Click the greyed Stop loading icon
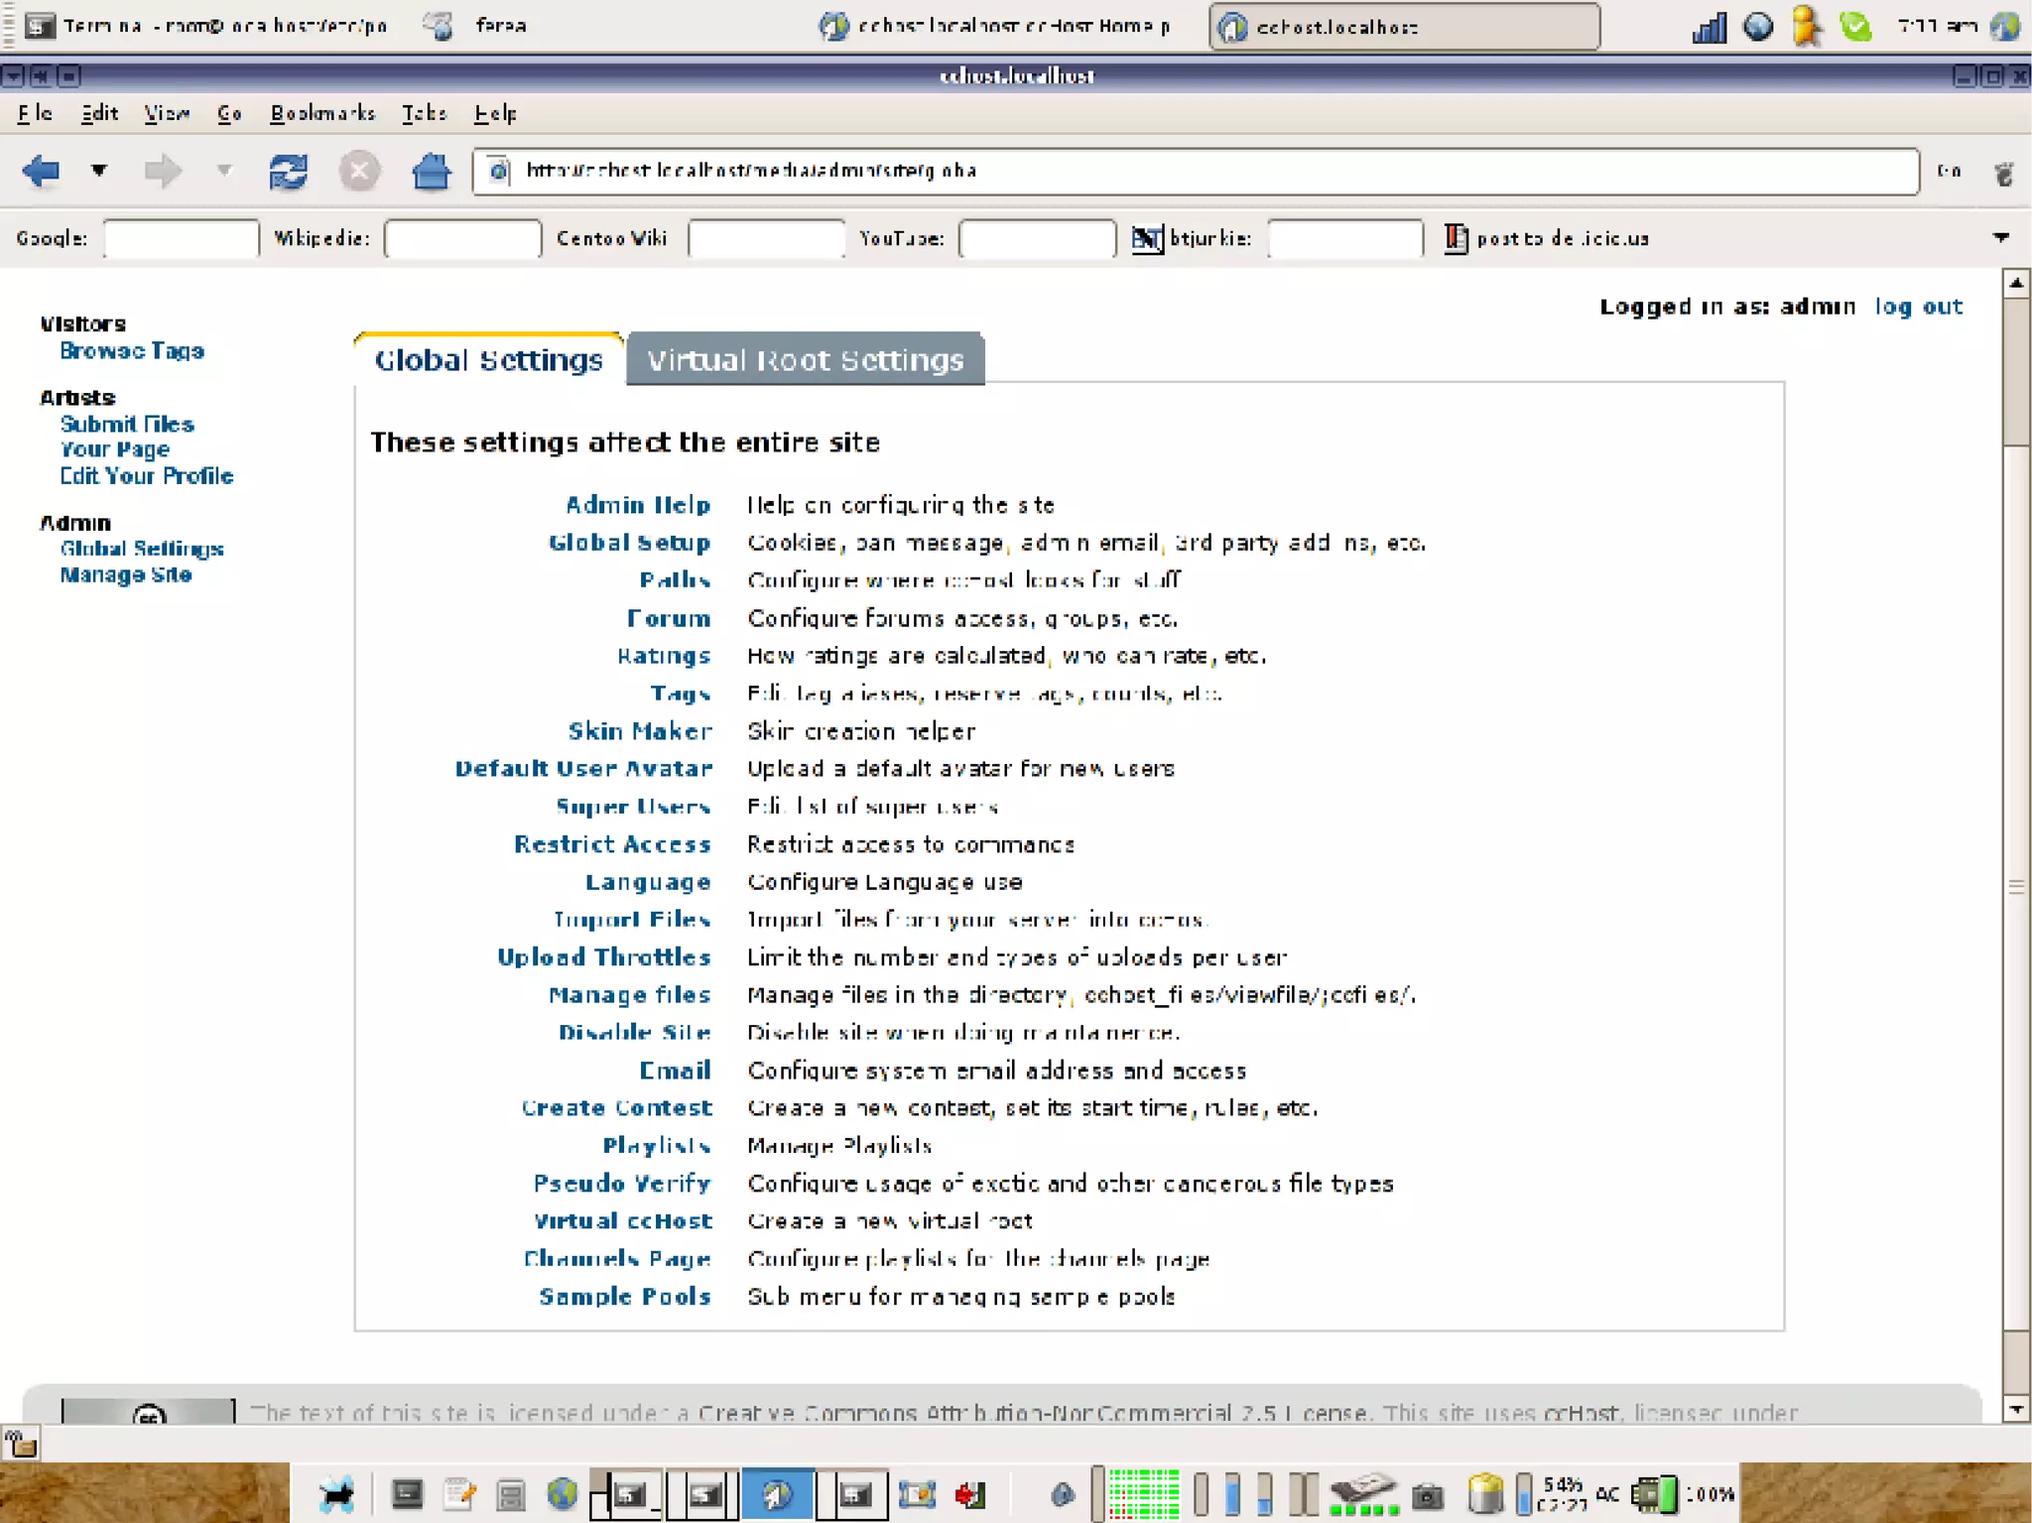This screenshot has width=2032, height=1523. point(359,171)
